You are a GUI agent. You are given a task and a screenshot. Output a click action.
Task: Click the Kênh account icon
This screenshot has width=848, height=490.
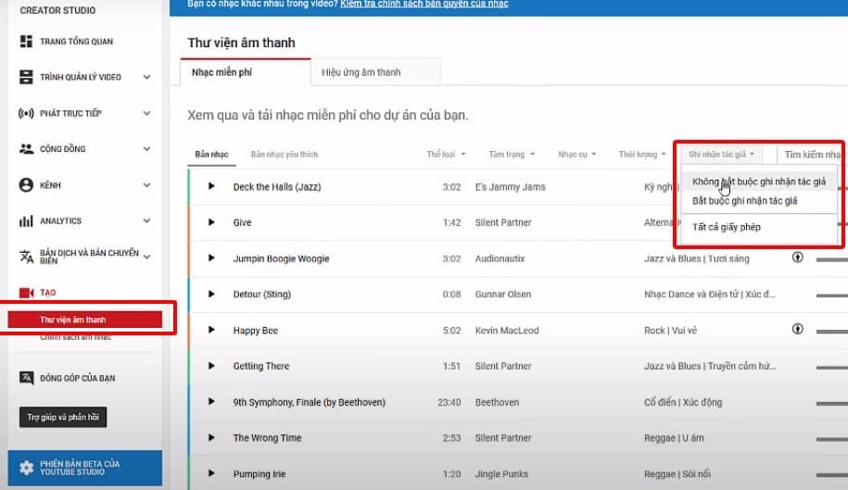(x=26, y=185)
